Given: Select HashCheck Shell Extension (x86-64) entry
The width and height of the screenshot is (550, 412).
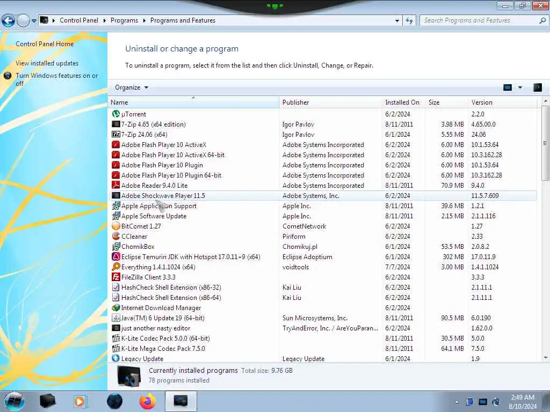Looking at the screenshot, I should click(171, 297).
